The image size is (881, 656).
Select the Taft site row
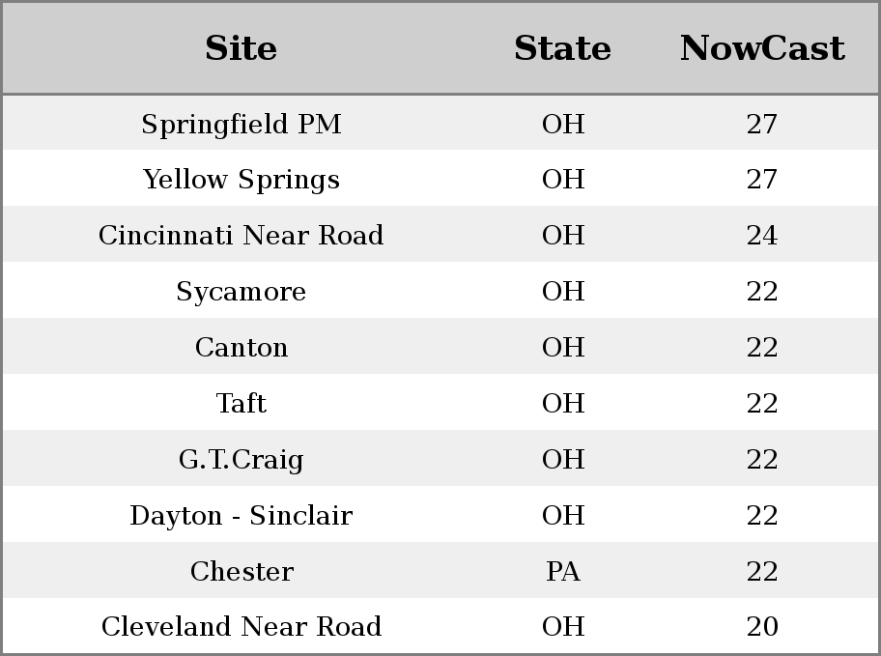[x=440, y=402]
